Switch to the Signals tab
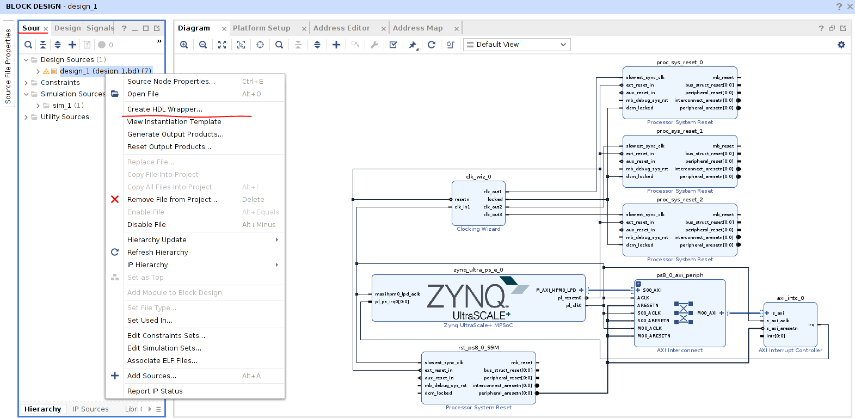This screenshot has width=855, height=418. [x=100, y=28]
